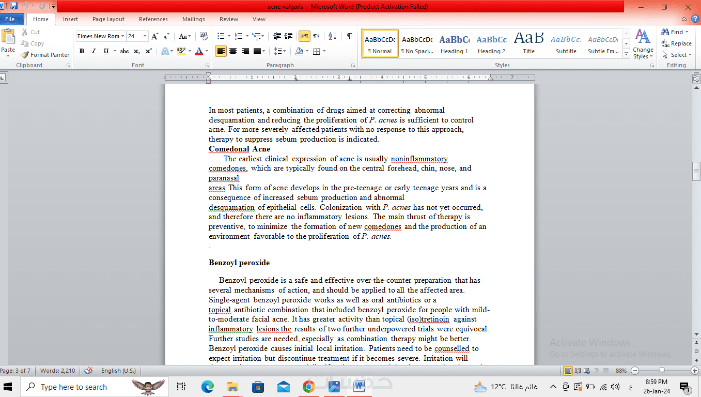The height and width of the screenshot is (397, 701).
Task: Click the zoom slider handle
Action: (x=662, y=371)
